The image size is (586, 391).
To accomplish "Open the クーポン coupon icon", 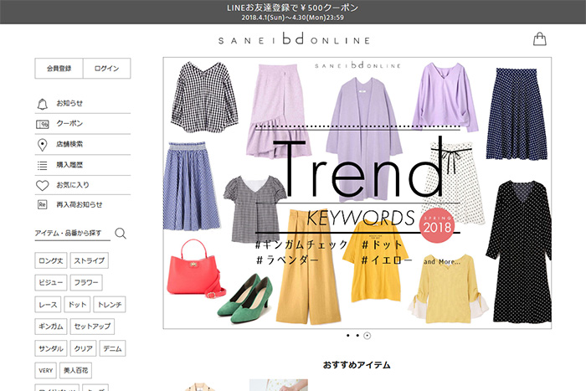I will pyautogui.click(x=42, y=124).
